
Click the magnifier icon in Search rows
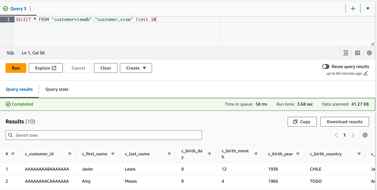[11, 135]
